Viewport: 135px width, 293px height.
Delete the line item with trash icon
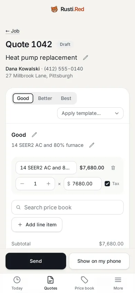[x=113, y=168]
